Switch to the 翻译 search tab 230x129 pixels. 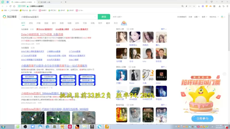[x=108, y=23]
